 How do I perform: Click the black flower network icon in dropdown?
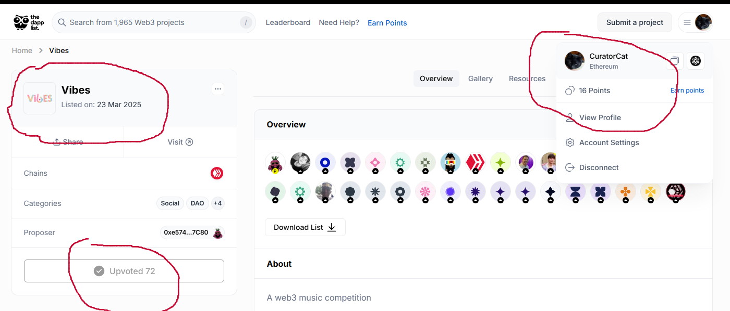coord(696,61)
